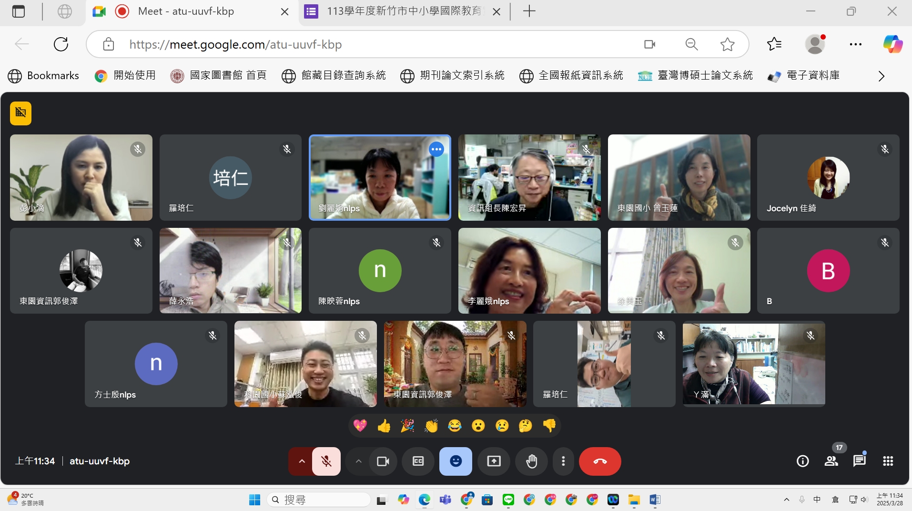This screenshot has height=511, width=912.
Task: Send the party popper emoji reaction
Action: [x=407, y=426]
